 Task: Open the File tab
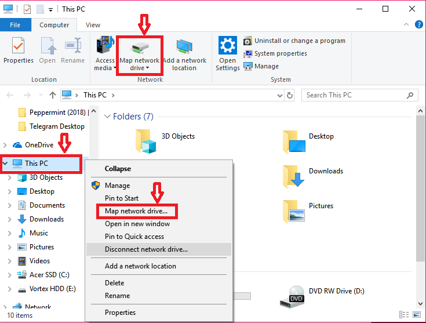click(15, 25)
